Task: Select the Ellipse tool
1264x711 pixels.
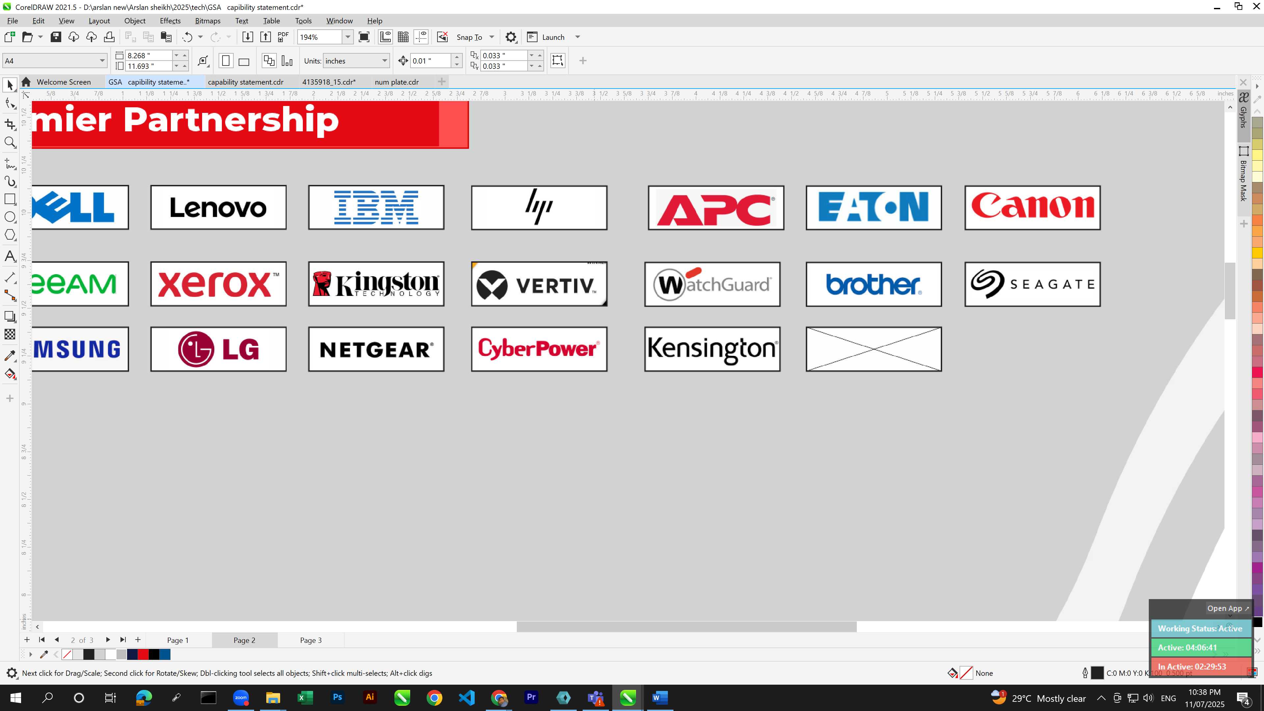Action: click(10, 217)
